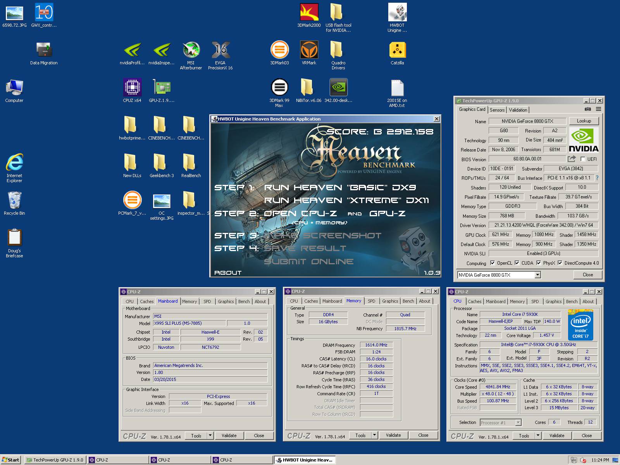Open the GPU-Z.1.9 desktop icon
Screen dimensions: 620x465
pos(162,91)
